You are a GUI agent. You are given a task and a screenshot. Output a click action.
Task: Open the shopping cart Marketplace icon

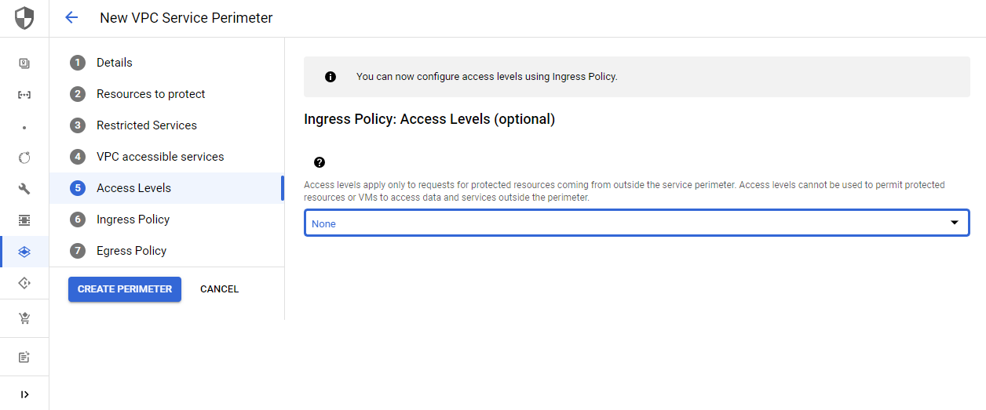click(24, 318)
